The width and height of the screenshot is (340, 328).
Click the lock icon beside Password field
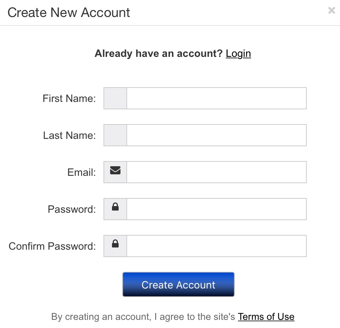[x=115, y=206]
